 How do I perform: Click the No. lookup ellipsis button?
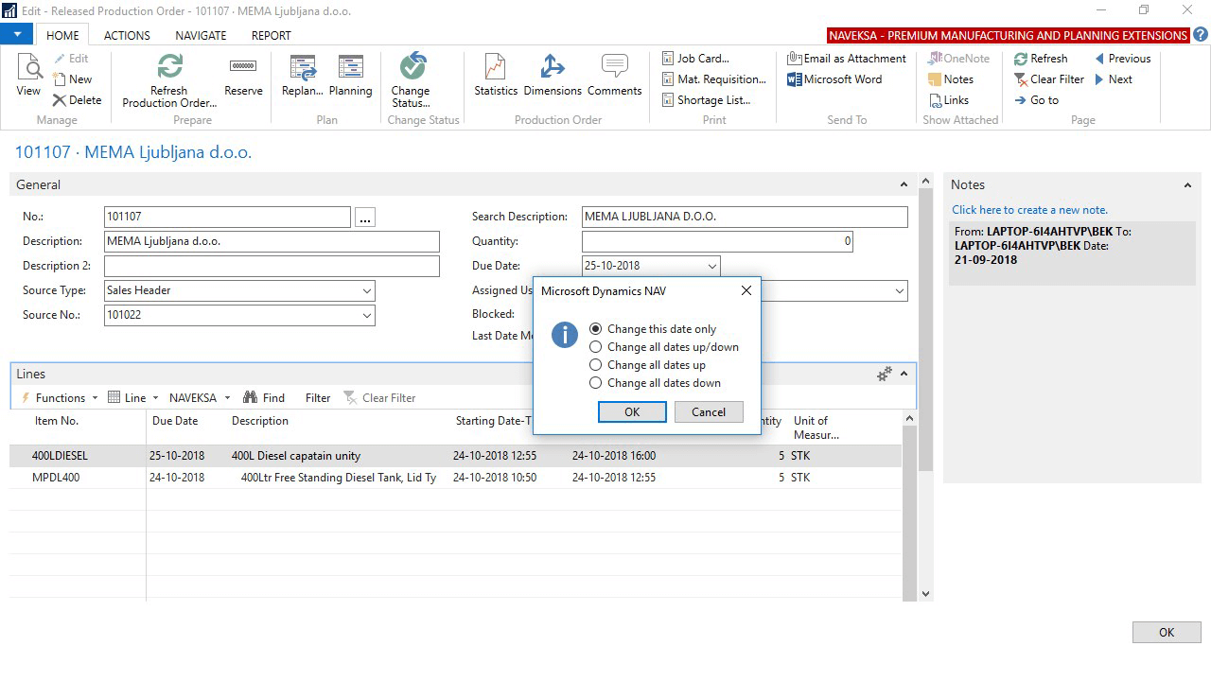365,218
